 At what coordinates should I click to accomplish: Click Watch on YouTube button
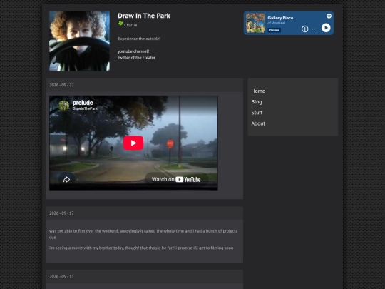pos(176,179)
